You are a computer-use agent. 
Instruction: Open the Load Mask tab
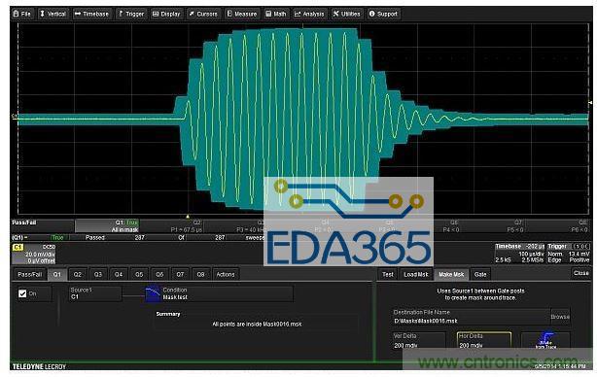pyautogui.click(x=416, y=274)
